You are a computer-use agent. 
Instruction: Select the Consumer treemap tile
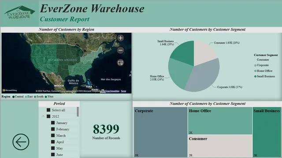click(220, 146)
